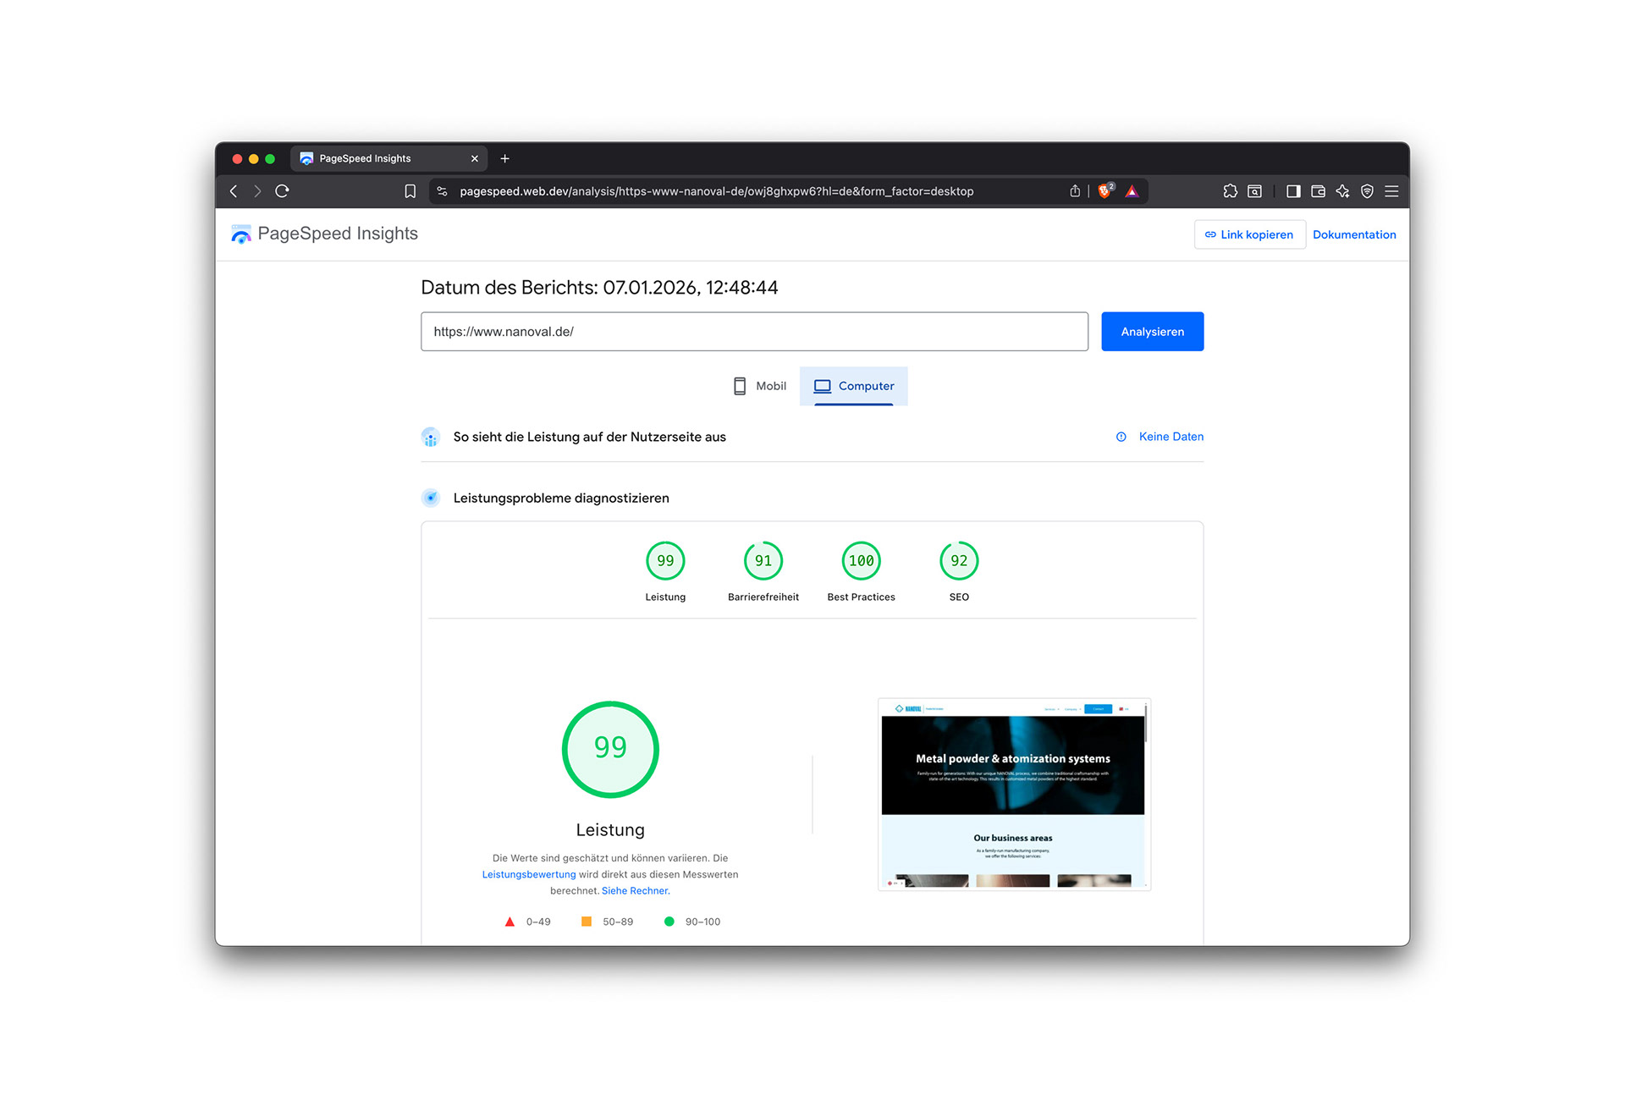Open the Brave Shields lion icon
The height and width of the screenshot is (1117, 1625).
point(1104,191)
